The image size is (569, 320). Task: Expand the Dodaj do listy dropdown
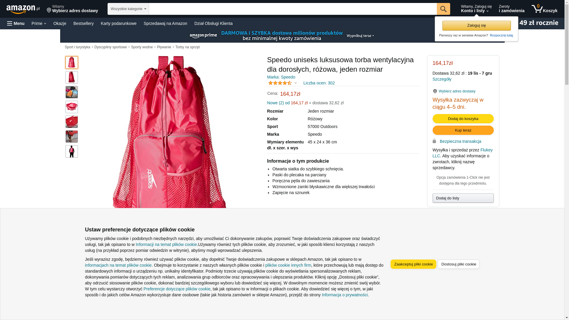click(x=463, y=198)
